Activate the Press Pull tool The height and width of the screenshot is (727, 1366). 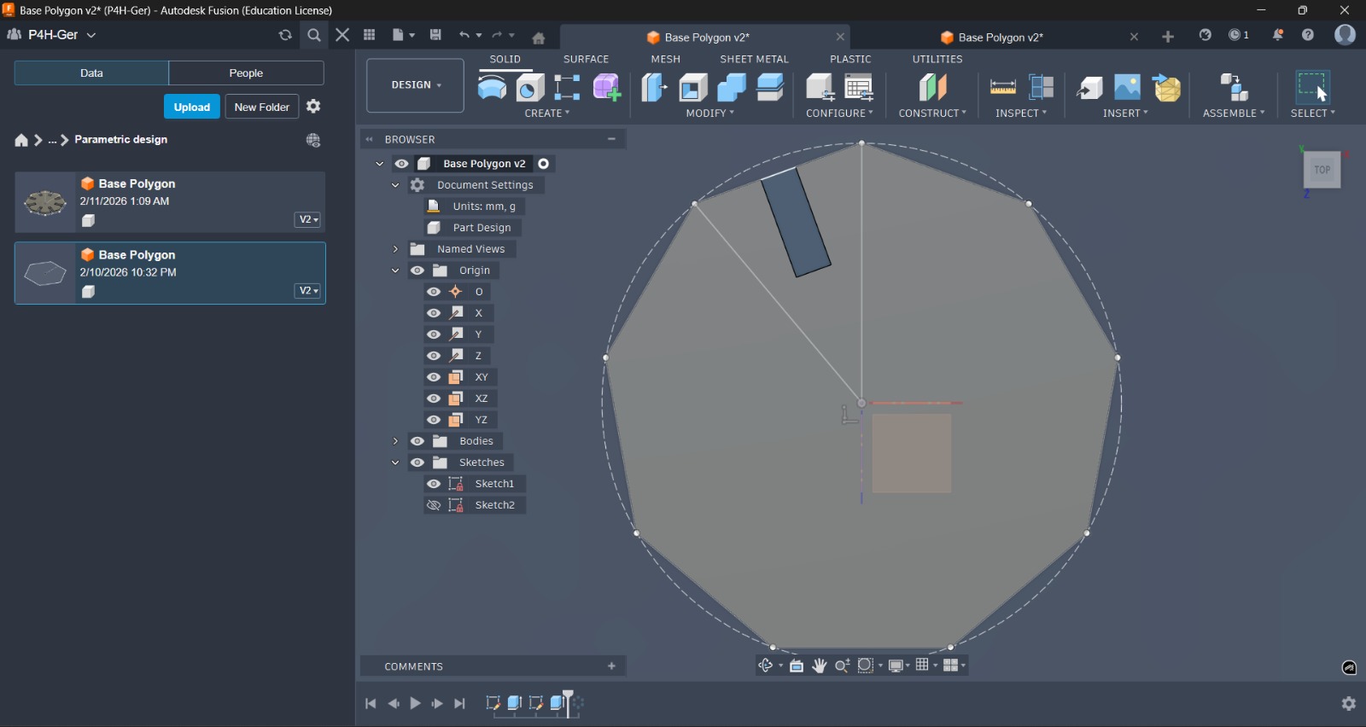coord(654,87)
